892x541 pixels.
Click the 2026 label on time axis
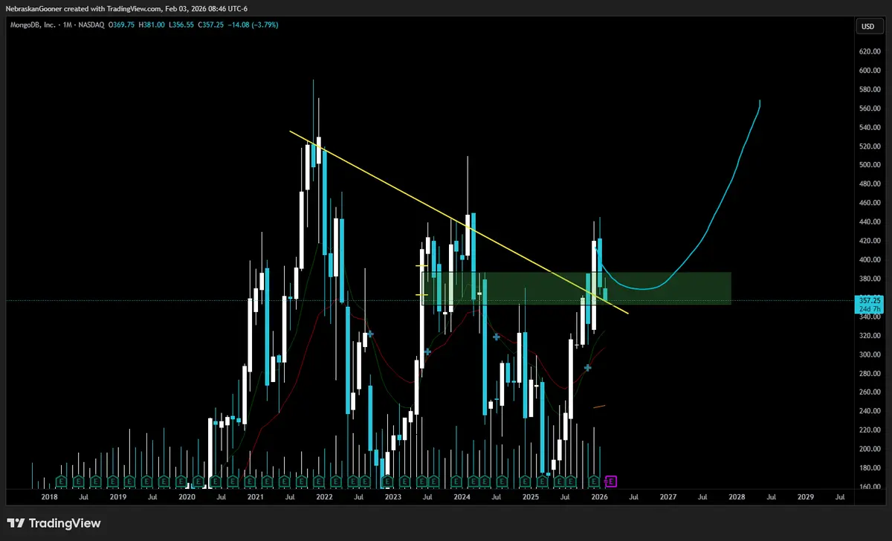[599, 496]
